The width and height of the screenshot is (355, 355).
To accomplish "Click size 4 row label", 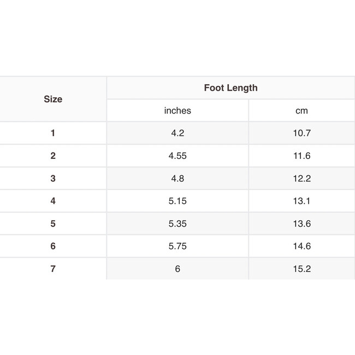I will (x=53, y=201).
